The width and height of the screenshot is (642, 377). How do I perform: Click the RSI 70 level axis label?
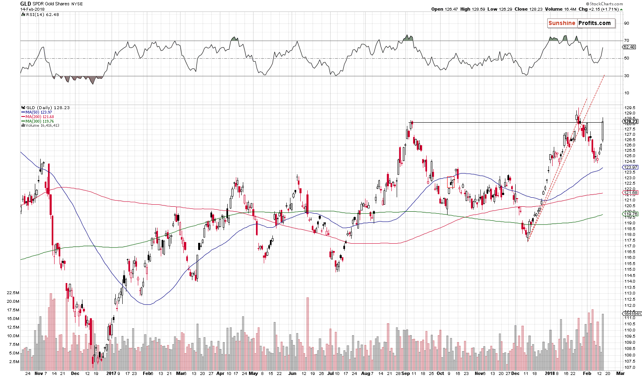click(x=626, y=41)
